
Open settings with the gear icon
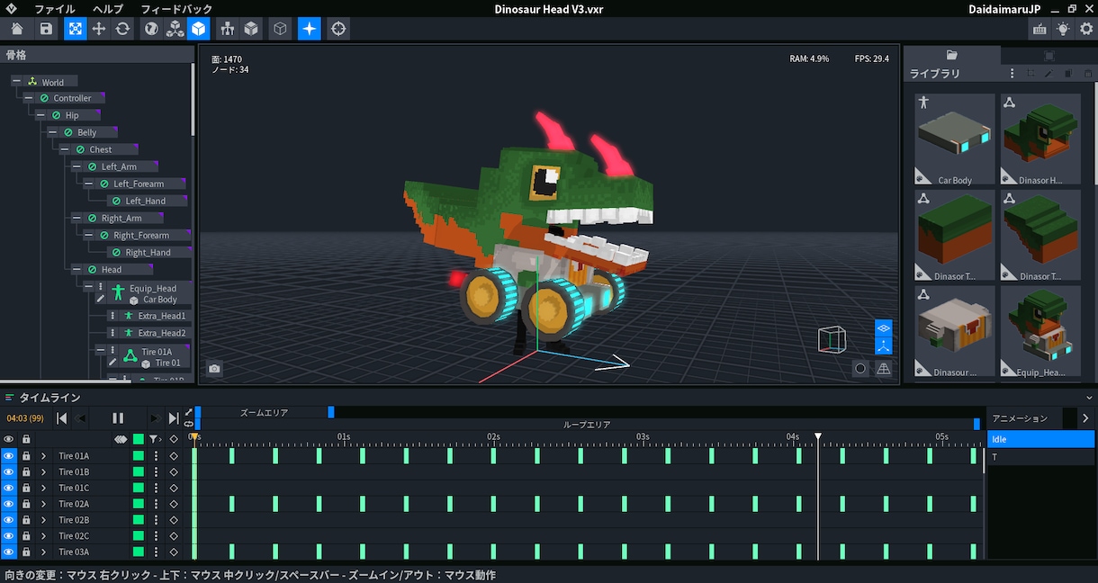1086,29
